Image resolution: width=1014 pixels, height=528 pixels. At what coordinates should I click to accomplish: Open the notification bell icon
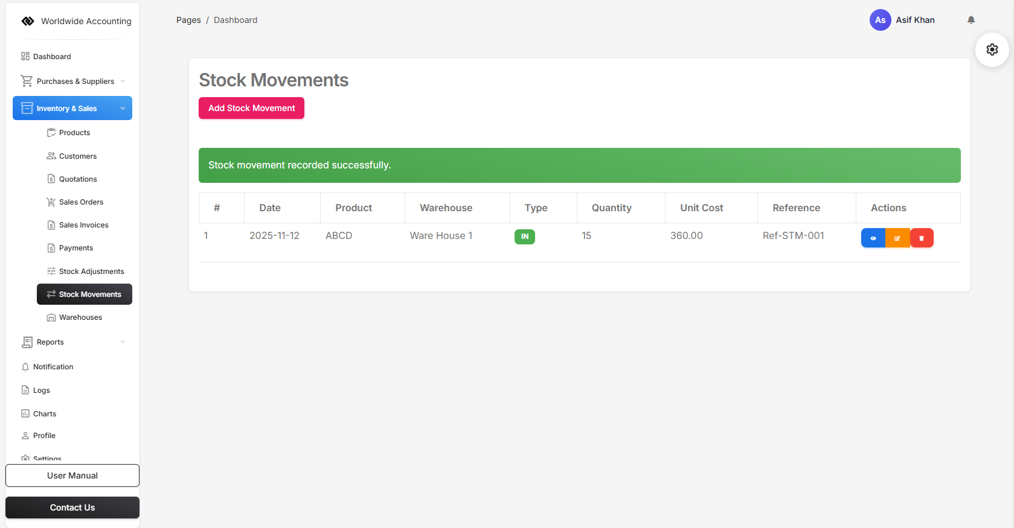click(971, 20)
